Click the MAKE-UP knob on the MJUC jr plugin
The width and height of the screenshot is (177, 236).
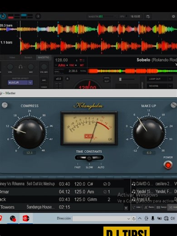pos(149,133)
